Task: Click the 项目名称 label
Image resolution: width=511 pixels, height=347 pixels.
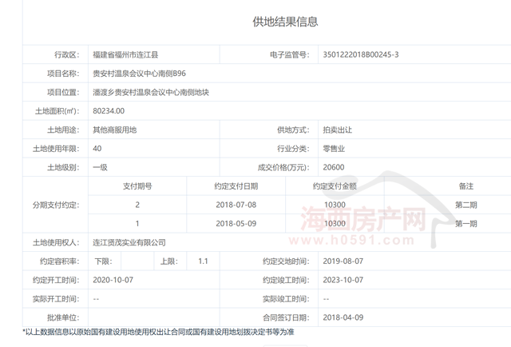Action: pos(63,74)
